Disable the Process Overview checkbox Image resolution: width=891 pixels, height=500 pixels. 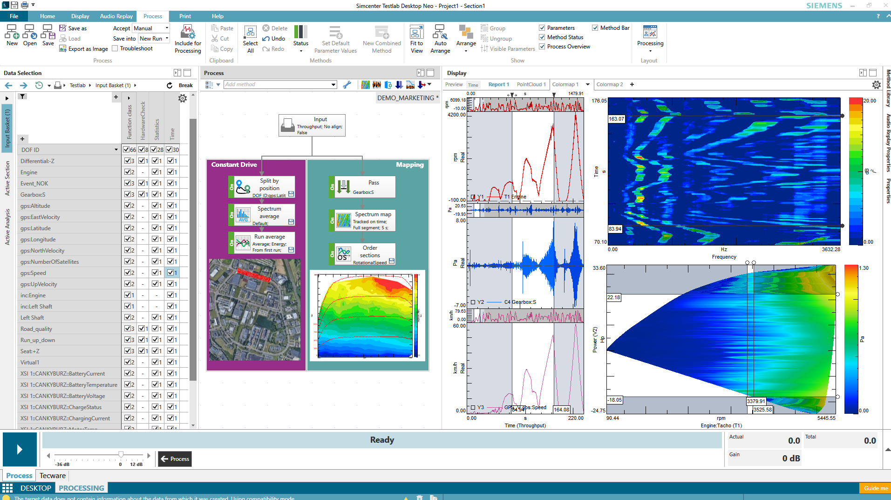(542, 47)
